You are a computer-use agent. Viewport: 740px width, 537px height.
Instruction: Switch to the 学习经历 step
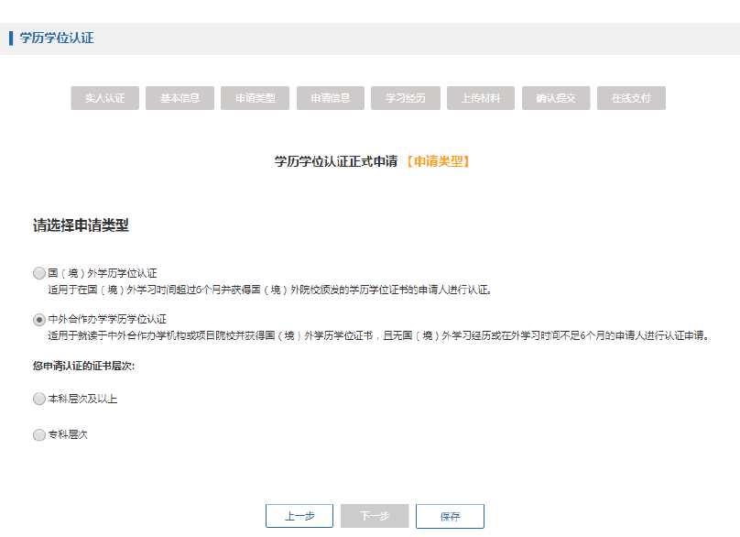pos(406,98)
